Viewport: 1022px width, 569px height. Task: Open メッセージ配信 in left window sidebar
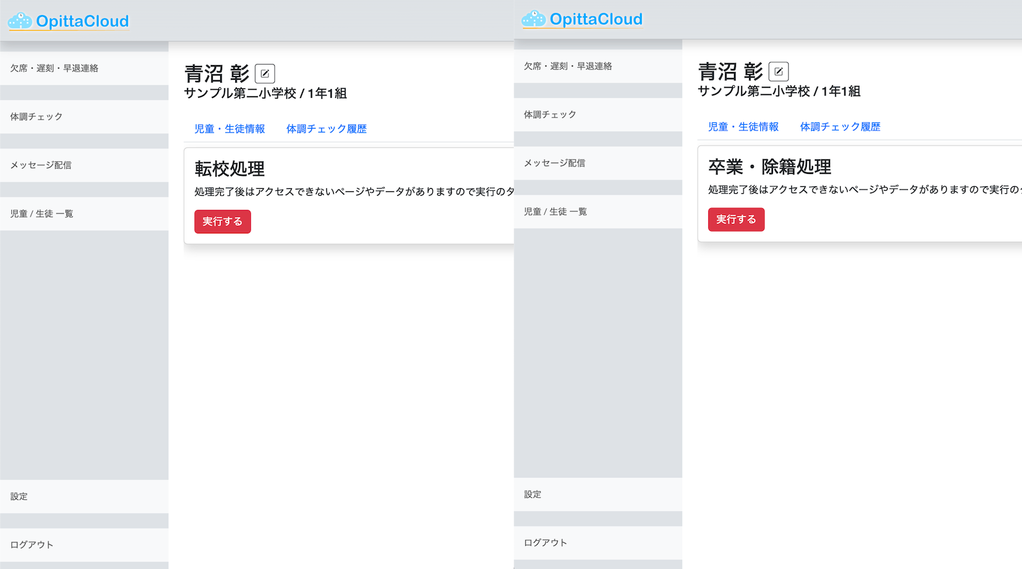[x=84, y=165]
